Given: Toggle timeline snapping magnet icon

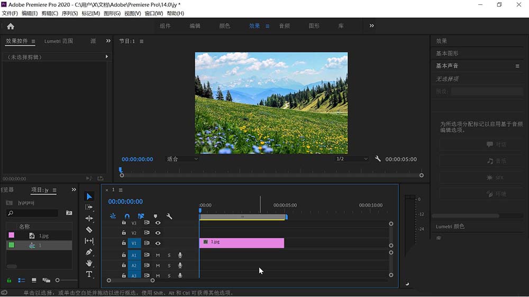Looking at the screenshot, I should click(x=127, y=216).
